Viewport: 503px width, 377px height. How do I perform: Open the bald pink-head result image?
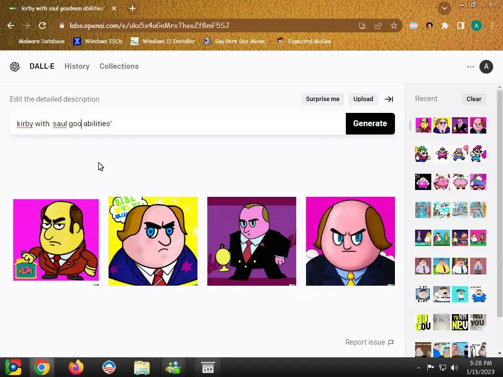[350, 241]
